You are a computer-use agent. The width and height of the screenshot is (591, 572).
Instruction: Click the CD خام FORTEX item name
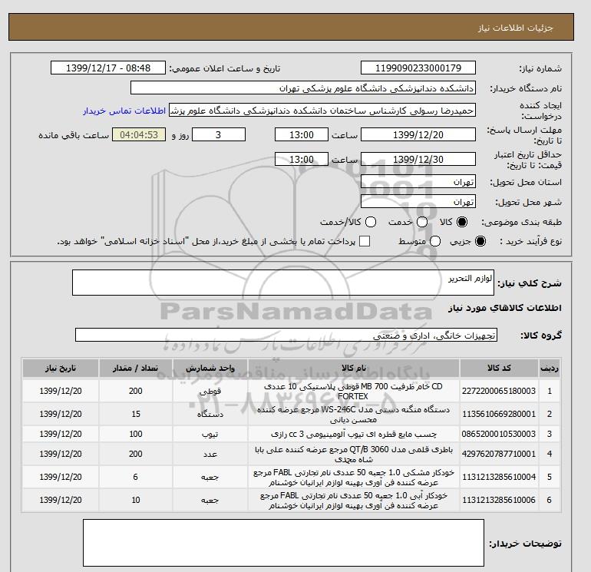click(x=353, y=391)
